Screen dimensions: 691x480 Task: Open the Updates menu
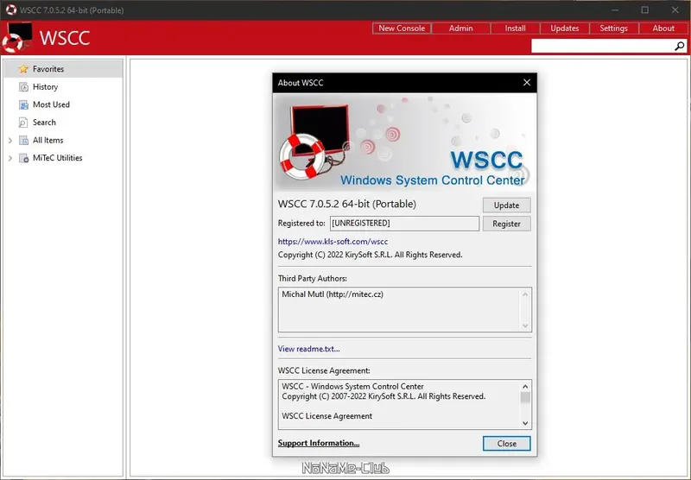pyautogui.click(x=565, y=28)
